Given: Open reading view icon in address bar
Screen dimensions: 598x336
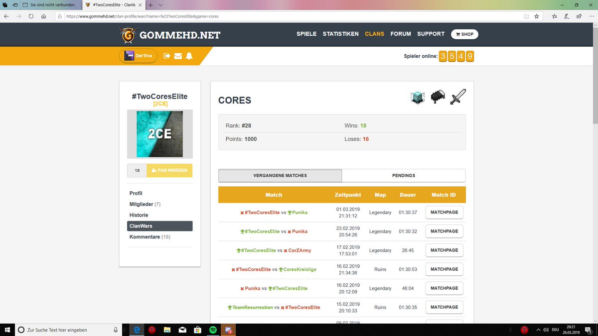Looking at the screenshot, I should click(x=527, y=16).
